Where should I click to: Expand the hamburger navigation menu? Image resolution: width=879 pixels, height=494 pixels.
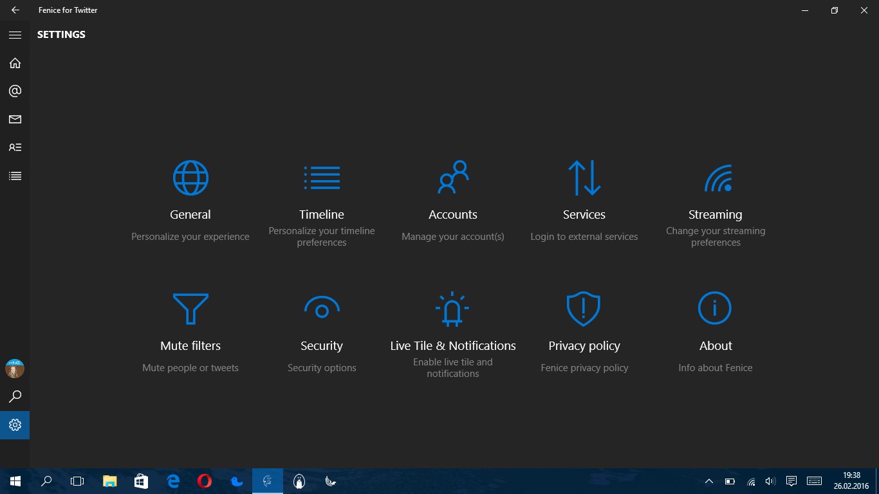coord(15,35)
